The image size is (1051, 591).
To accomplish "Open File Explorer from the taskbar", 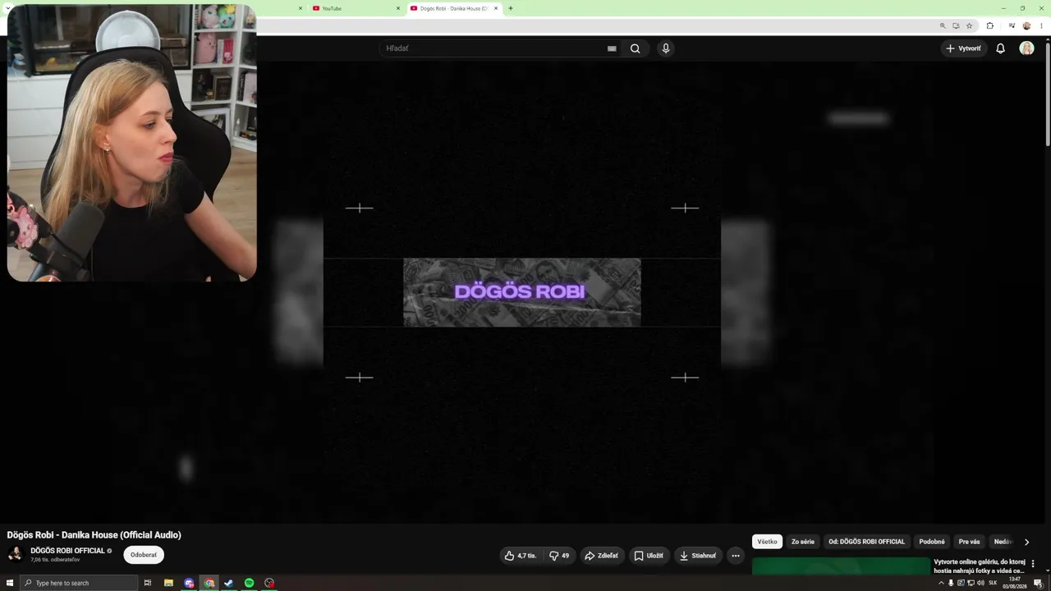I will click(x=168, y=583).
